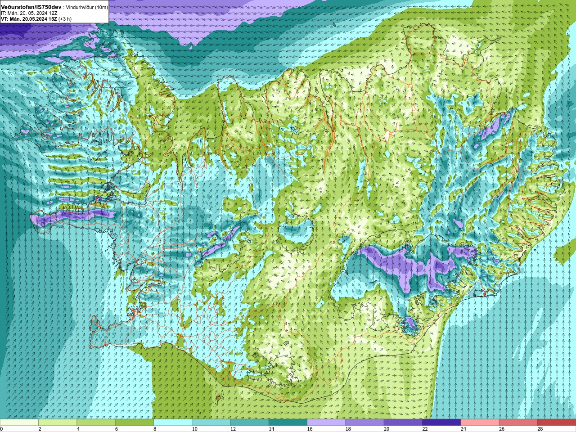This screenshot has width=576, height=432.
Task: Click the IT: Mán. 20. 05. 2024 12Z line
Action: [29, 13]
